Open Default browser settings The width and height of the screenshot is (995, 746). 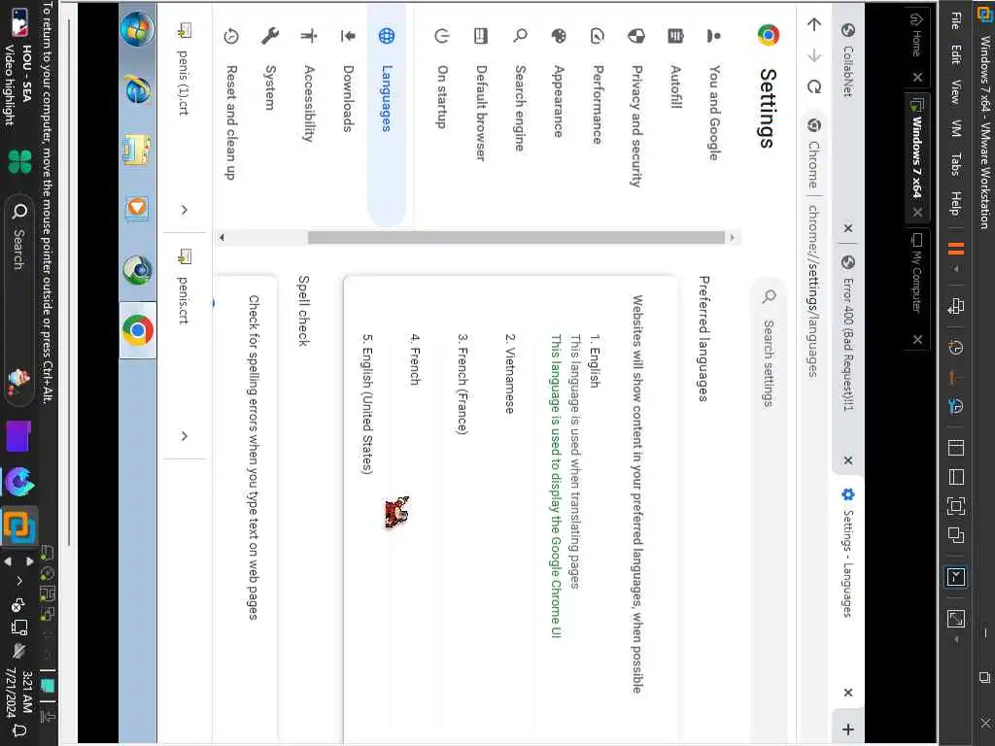point(480,113)
